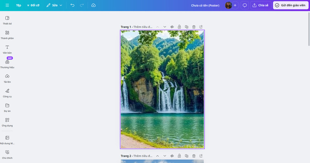The height and width of the screenshot is (163, 310).
Task: Add collaborator with plus icon
Action: [235, 5]
